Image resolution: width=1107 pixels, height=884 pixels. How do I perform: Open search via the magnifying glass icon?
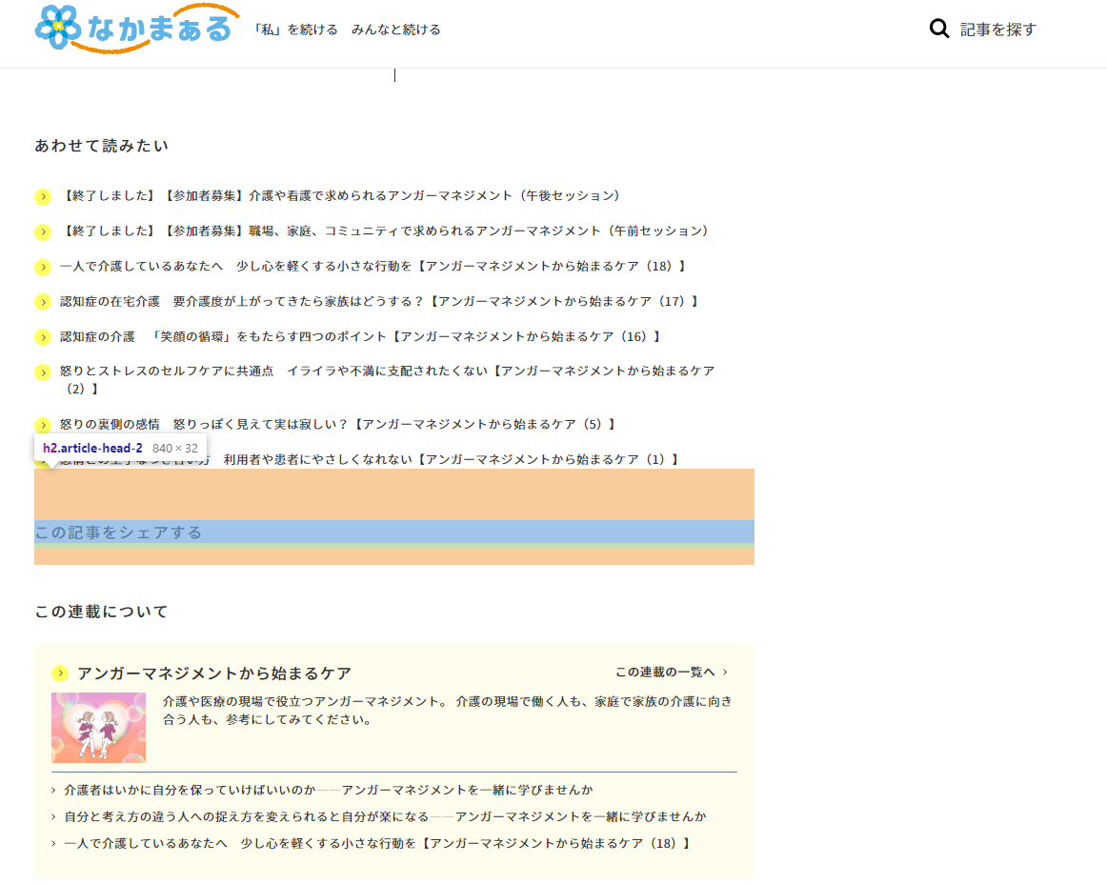pyautogui.click(x=938, y=30)
